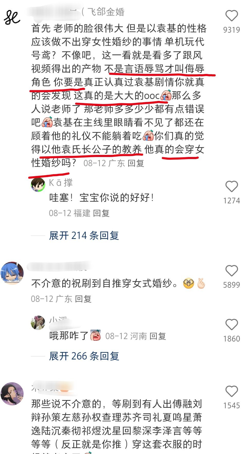Reply to the 不介意的祝刷到 comment
This screenshot has width=247, height=454.
[x=83, y=299]
